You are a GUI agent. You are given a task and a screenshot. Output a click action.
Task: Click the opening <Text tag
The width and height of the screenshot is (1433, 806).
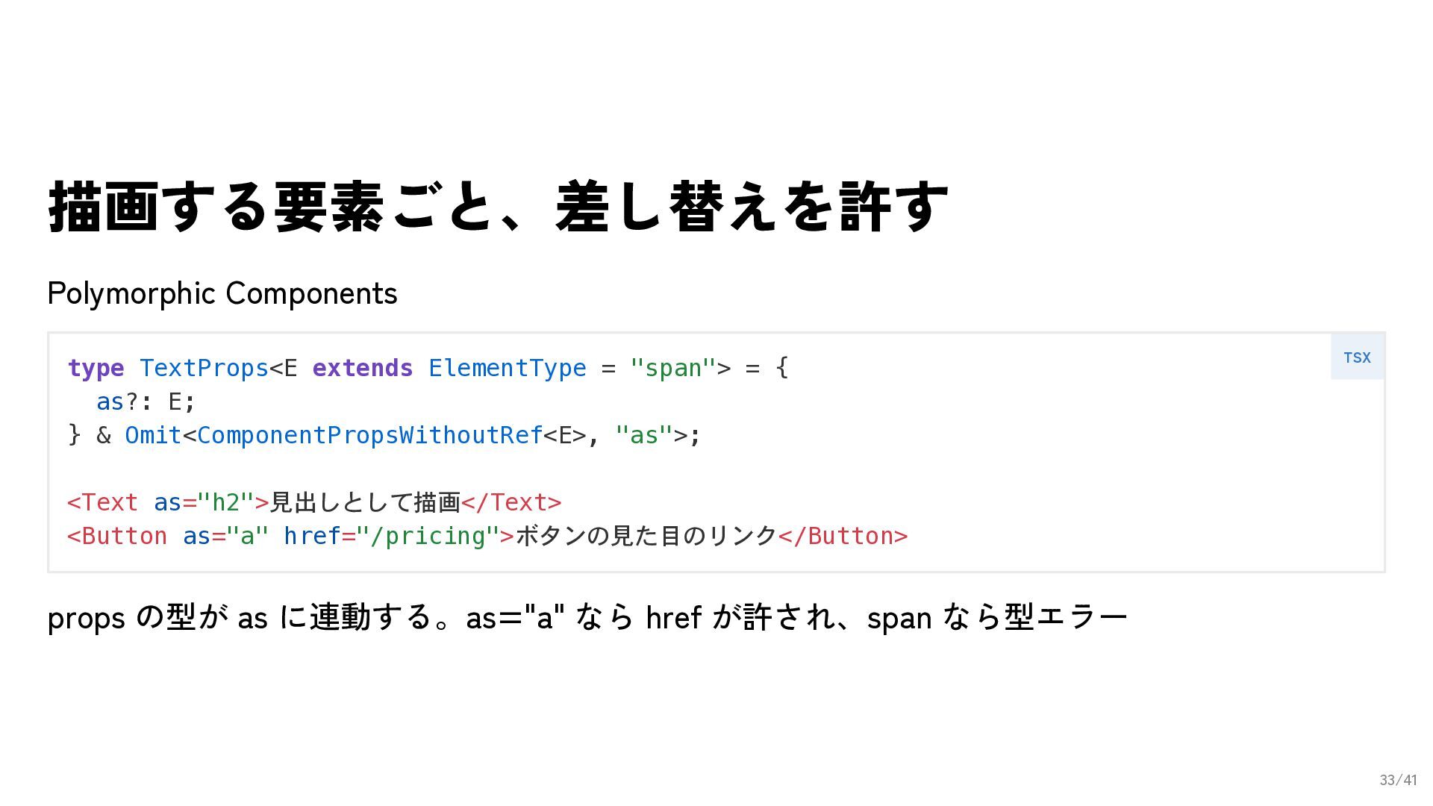tap(103, 502)
